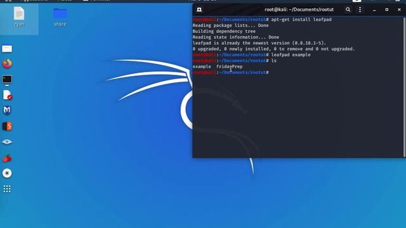The height and width of the screenshot is (228, 406).
Task: Open terminal search
Action: coord(348,9)
